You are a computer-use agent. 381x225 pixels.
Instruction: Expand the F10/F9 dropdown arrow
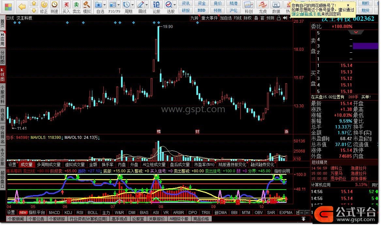click(119, 5)
